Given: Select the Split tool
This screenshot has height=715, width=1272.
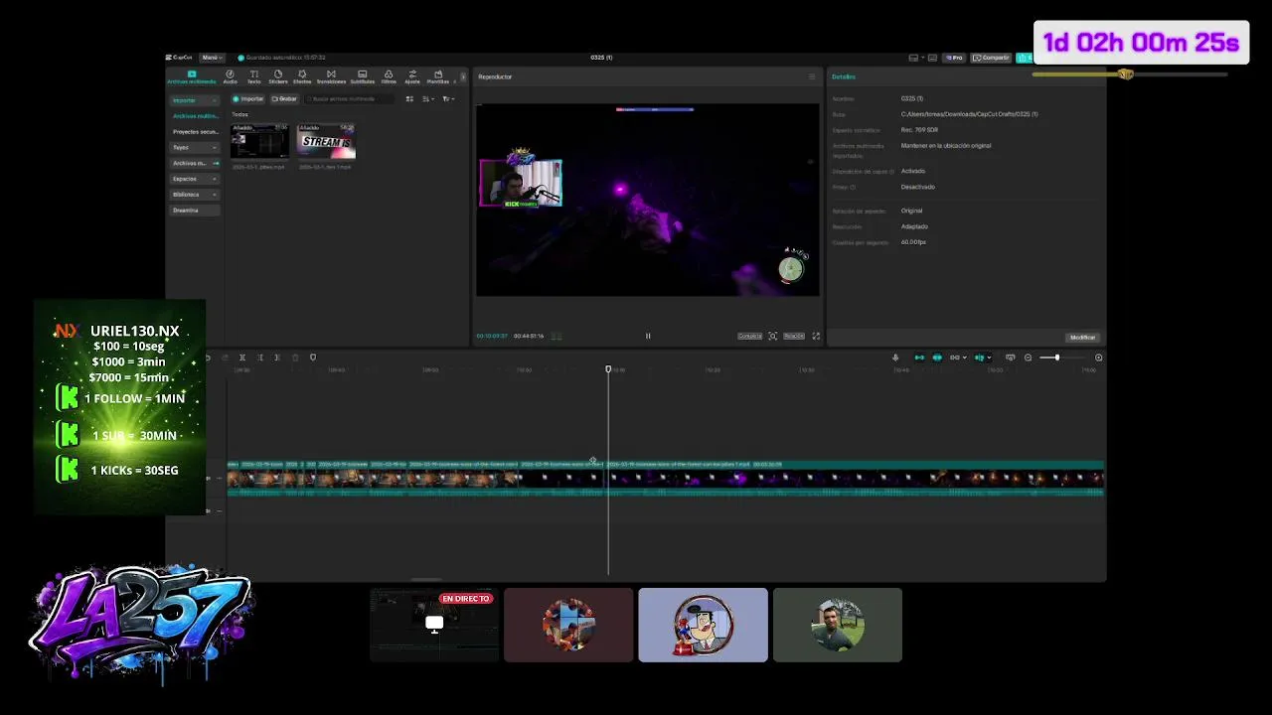Looking at the screenshot, I should coord(242,357).
